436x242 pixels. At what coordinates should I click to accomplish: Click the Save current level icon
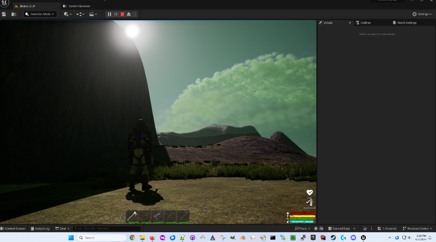(x=4, y=14)
